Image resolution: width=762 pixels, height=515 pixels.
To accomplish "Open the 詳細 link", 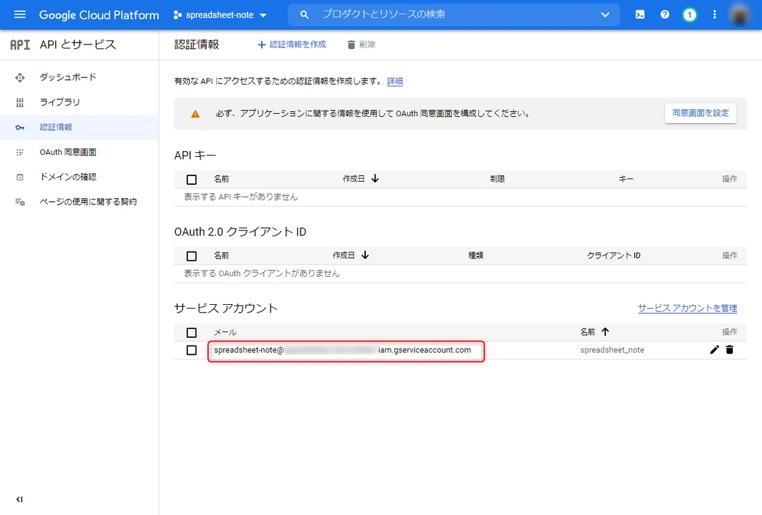I will (395, 81).
